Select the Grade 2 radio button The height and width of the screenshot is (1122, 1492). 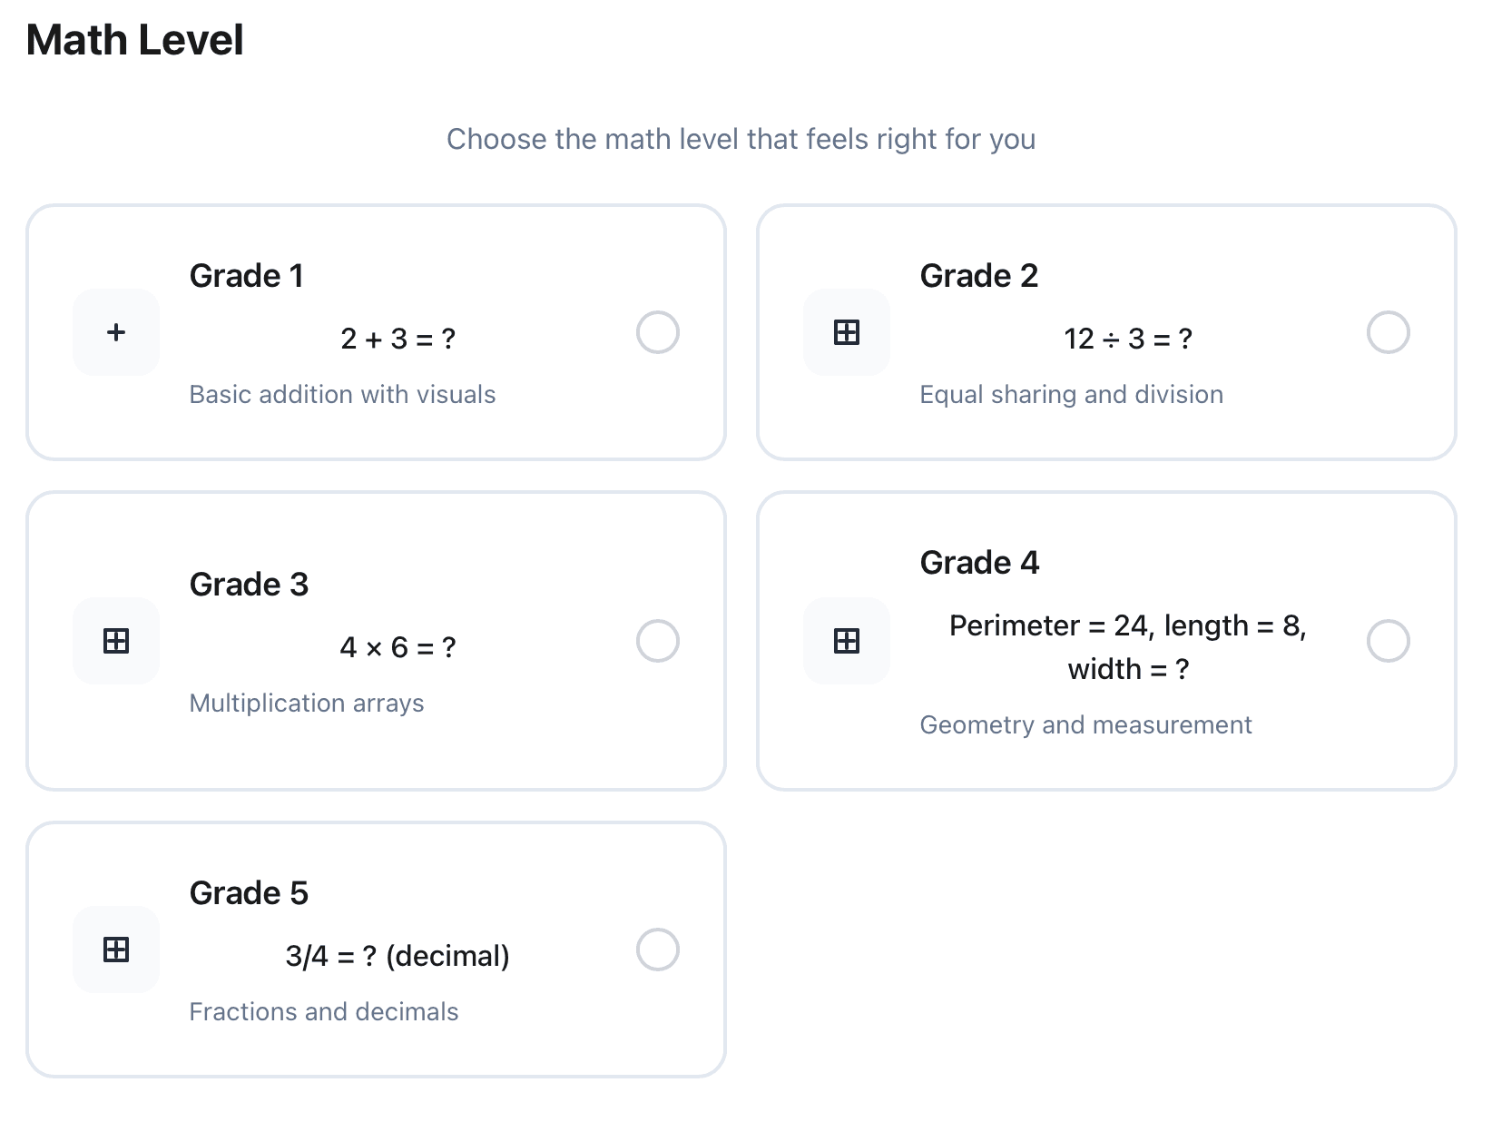1388,332
